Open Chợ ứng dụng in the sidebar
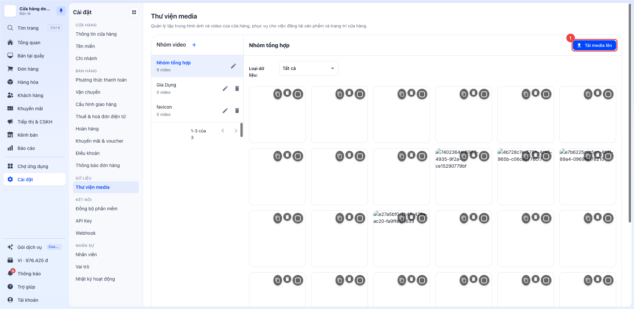Image resolution: width=634 pixels, height=309 pixels. [x=35, y=166]
